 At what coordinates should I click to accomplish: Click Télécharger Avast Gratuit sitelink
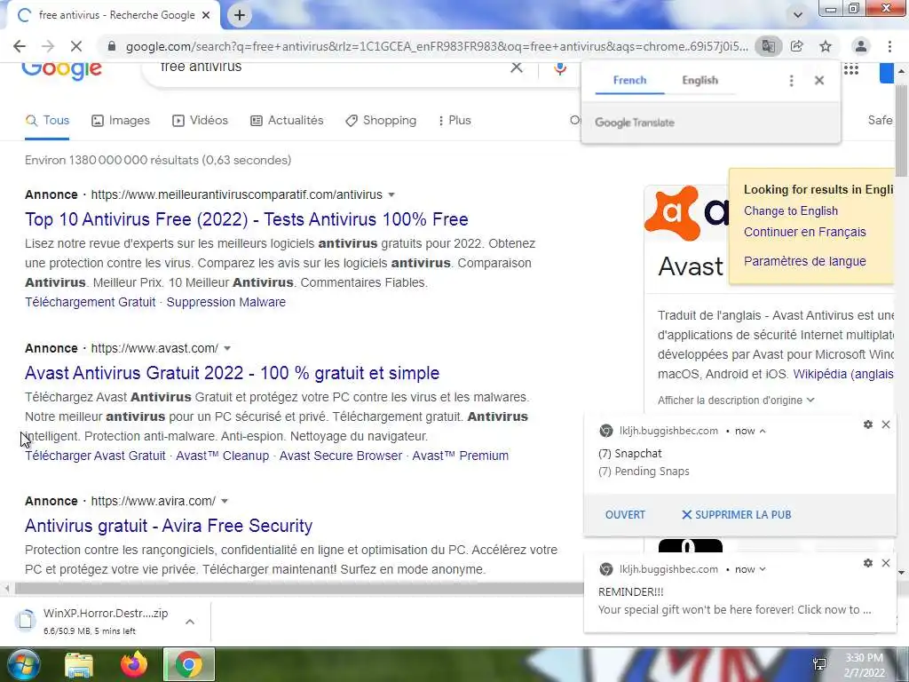point(95,456)
